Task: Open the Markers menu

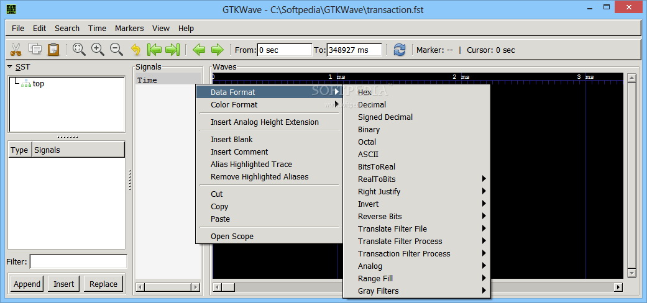Action: click(129, 28)
